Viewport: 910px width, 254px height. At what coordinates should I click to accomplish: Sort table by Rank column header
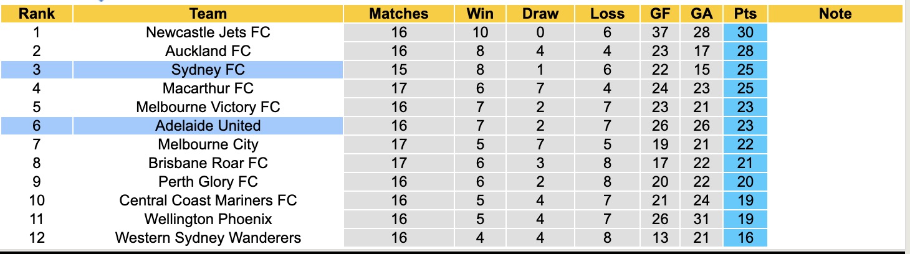click(x=36, y=14)
